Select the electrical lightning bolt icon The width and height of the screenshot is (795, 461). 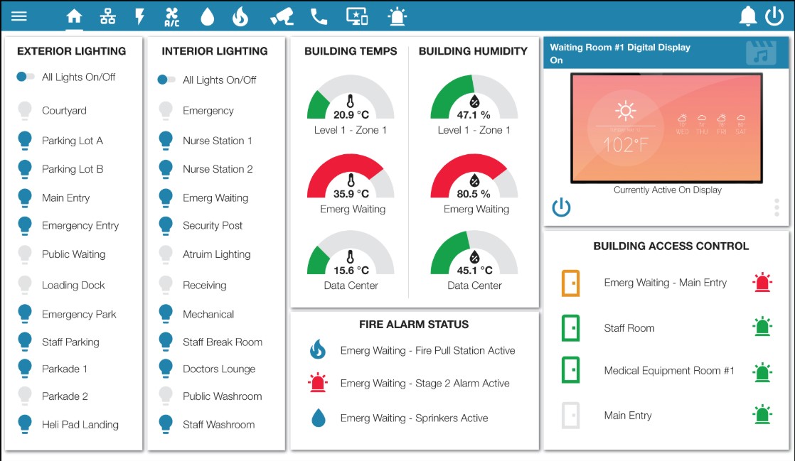point(139,16)
